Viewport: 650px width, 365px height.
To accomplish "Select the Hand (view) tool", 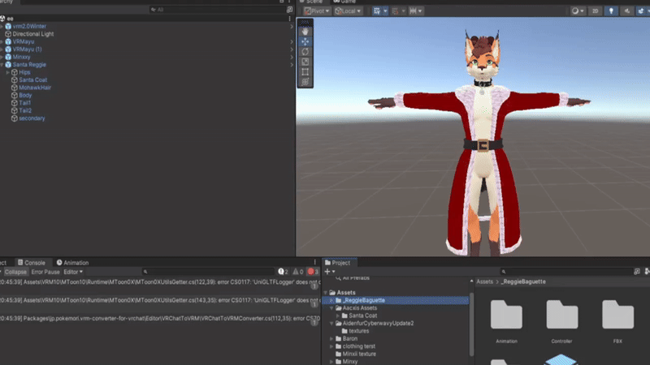I will click(305, 31).
